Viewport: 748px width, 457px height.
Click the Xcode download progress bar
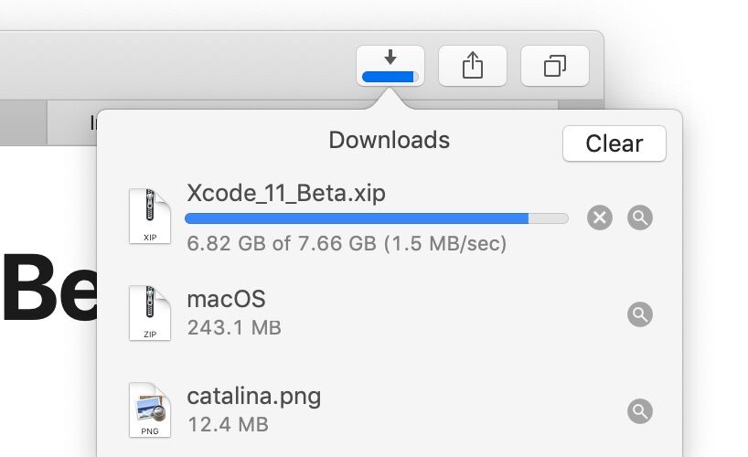pos(377,218)
